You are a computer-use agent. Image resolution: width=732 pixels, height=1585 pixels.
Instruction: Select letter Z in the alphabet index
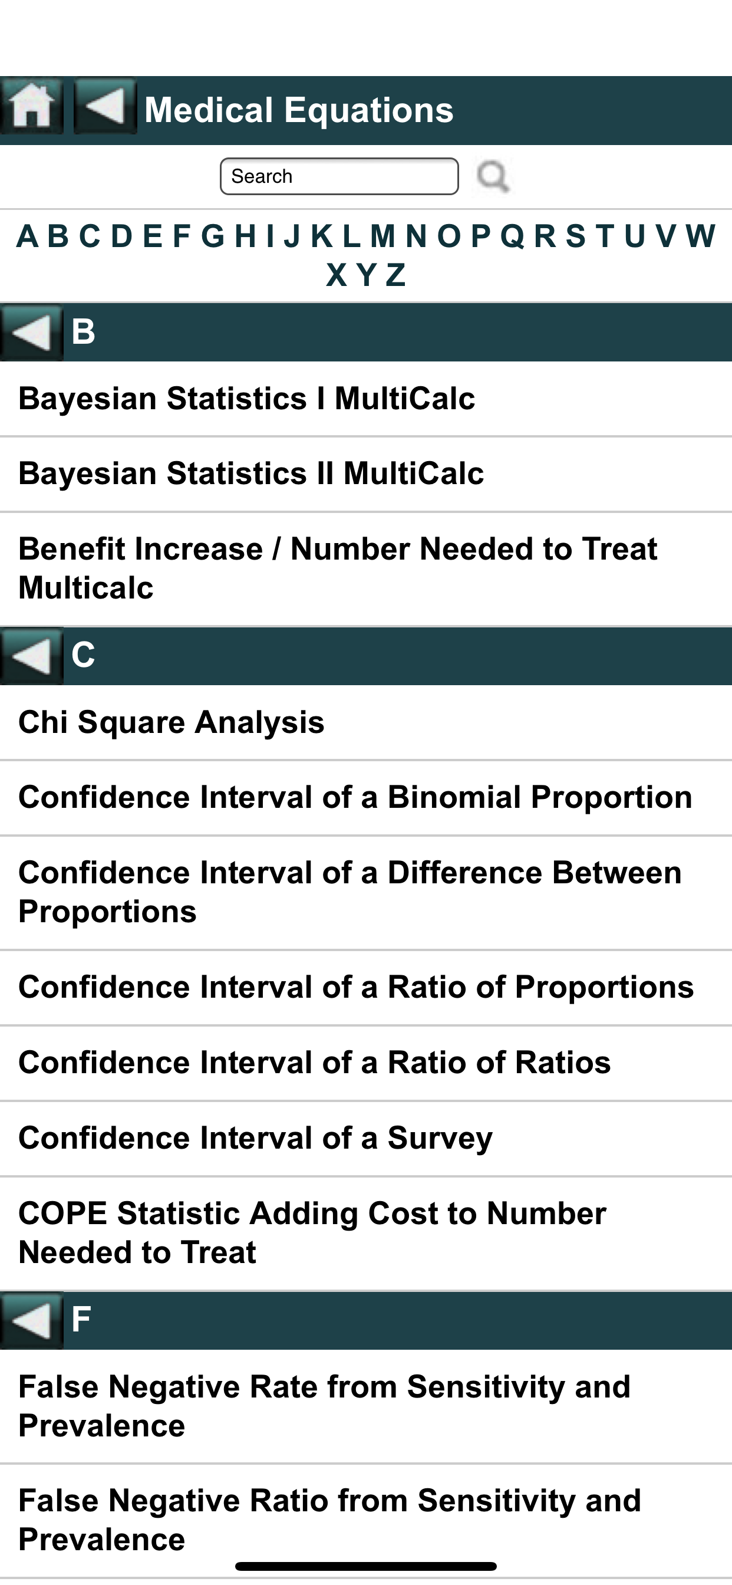point(395,275)
